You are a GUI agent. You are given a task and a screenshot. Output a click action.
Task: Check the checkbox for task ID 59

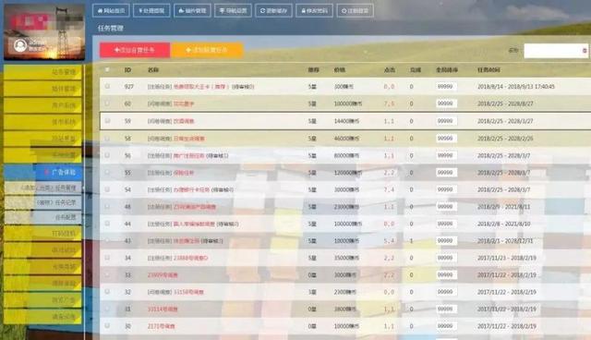pyautogui.click(x=107, y=121)
